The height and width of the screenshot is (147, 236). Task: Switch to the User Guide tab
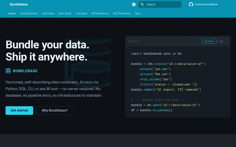click(x=65, y=13)
